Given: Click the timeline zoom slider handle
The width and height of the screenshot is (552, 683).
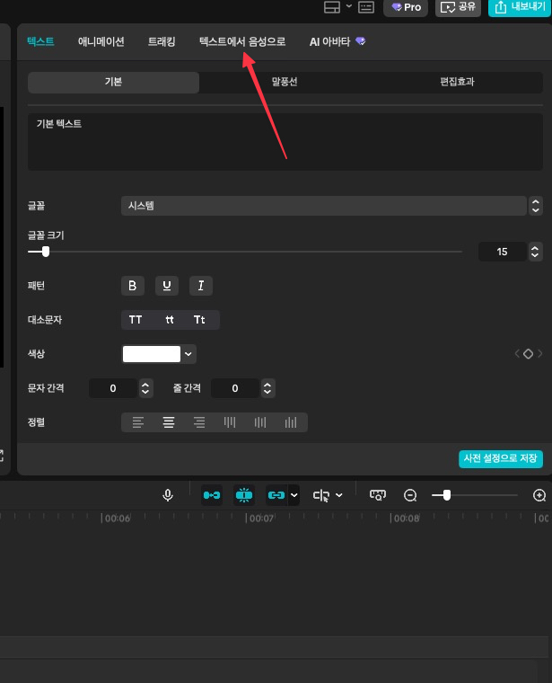Looking at the screenshot, I should click(x=447, y=495).
